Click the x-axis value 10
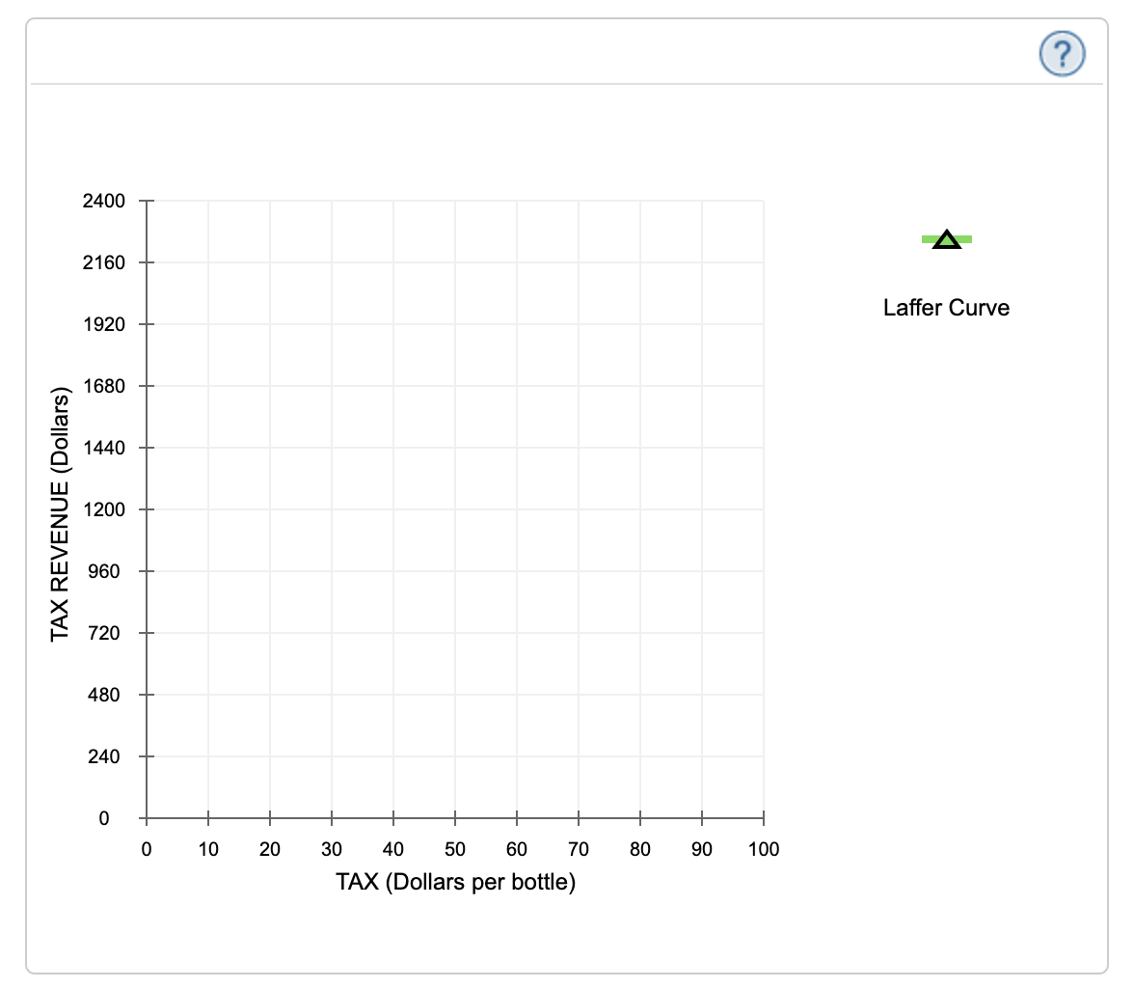1134x988 pixels. (x=208, y=849)
